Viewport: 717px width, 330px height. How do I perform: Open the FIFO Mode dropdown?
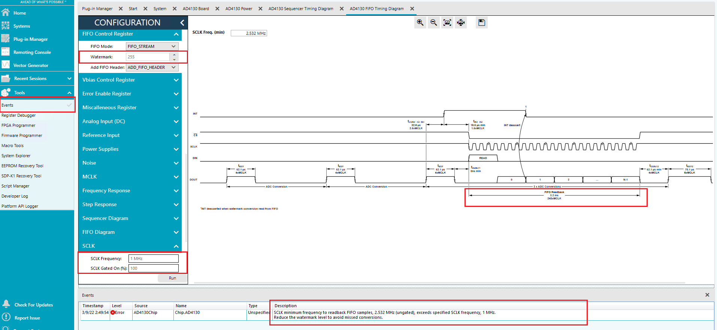[x=152, y=46]
